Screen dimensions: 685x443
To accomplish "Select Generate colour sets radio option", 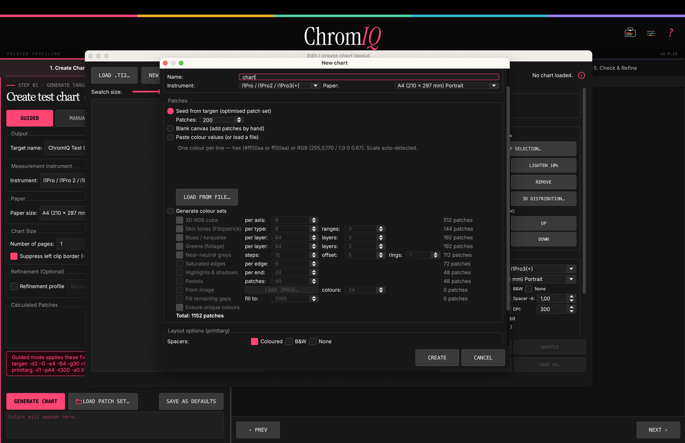I will tap(171, 211).
